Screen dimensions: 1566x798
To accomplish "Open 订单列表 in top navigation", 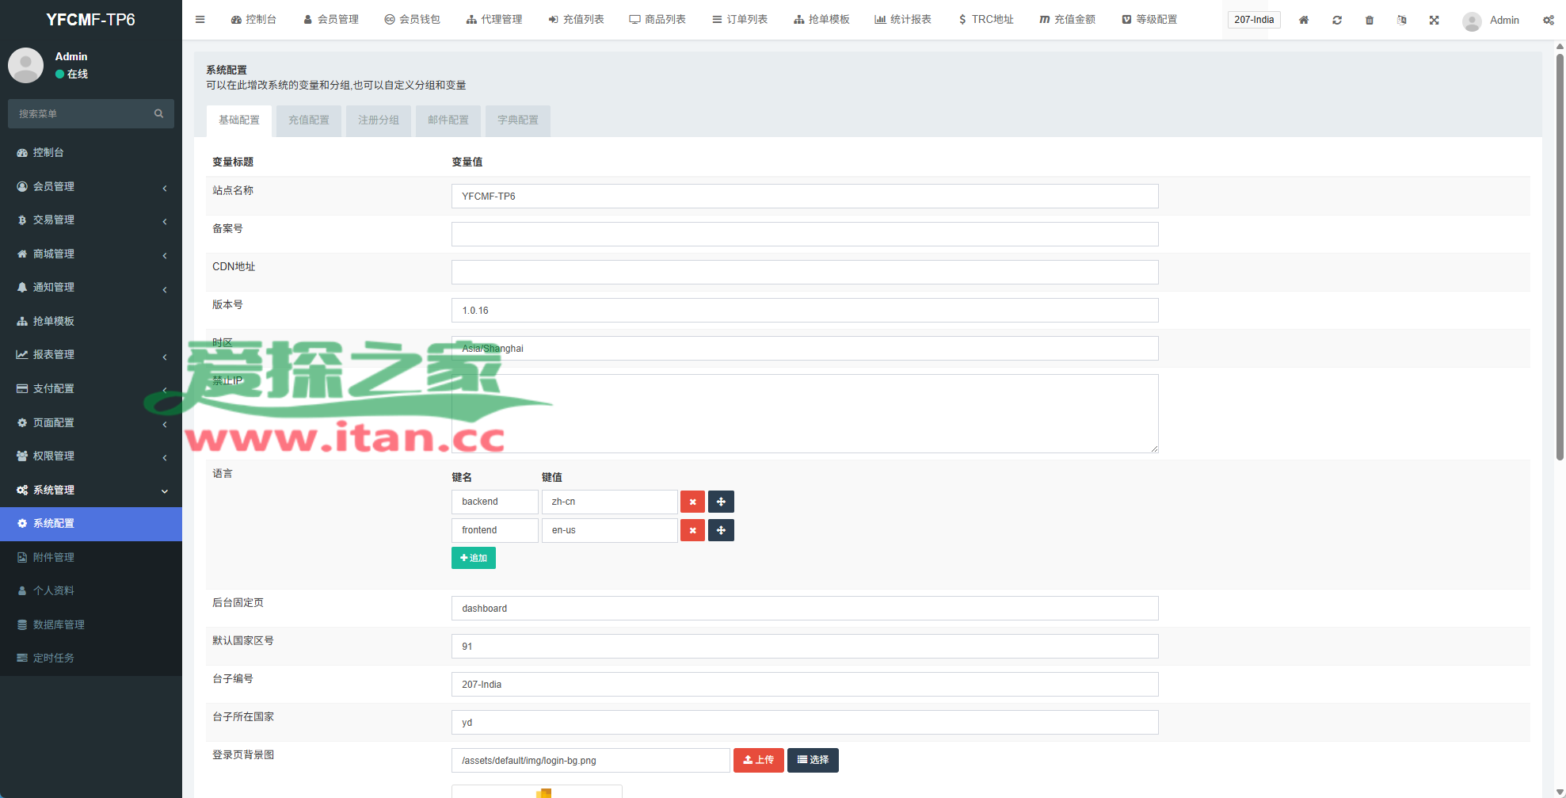I will pyautogui.click(x=740, y=20).
